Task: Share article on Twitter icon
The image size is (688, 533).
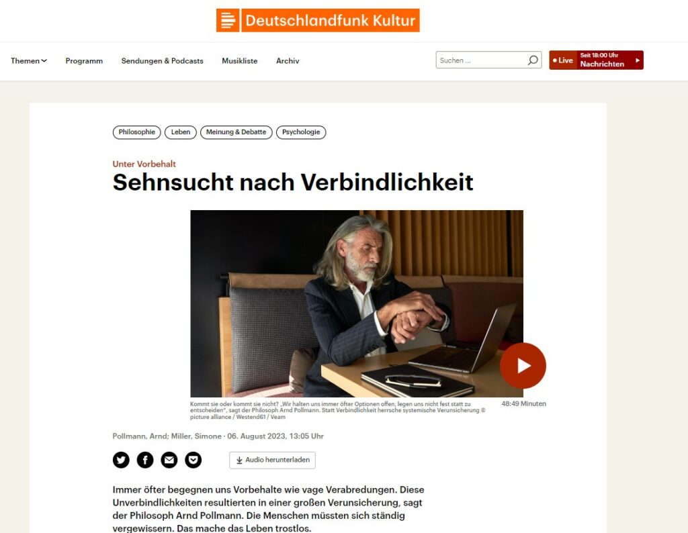Action: point(121,460)
